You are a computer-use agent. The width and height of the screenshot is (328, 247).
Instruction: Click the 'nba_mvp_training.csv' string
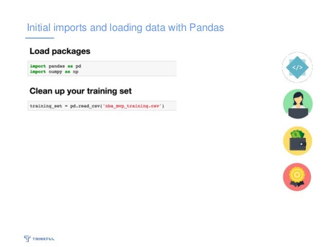(x=132, y=106)
